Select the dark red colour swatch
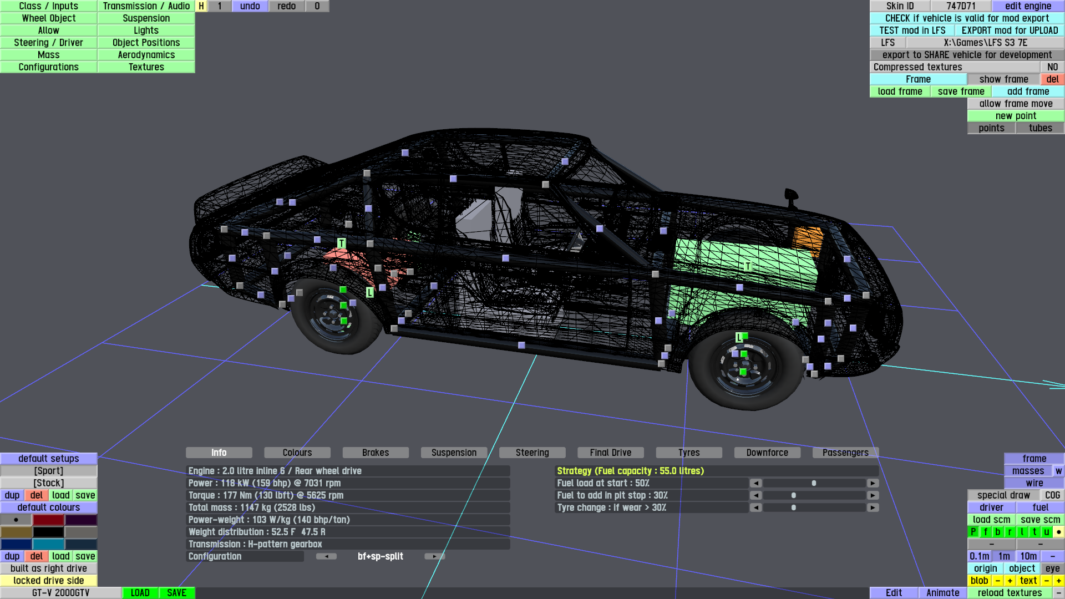The image size is (1065, 599). (x=49, y=520)
